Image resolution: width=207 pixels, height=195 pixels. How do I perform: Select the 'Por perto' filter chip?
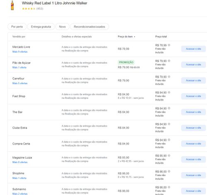17,26
